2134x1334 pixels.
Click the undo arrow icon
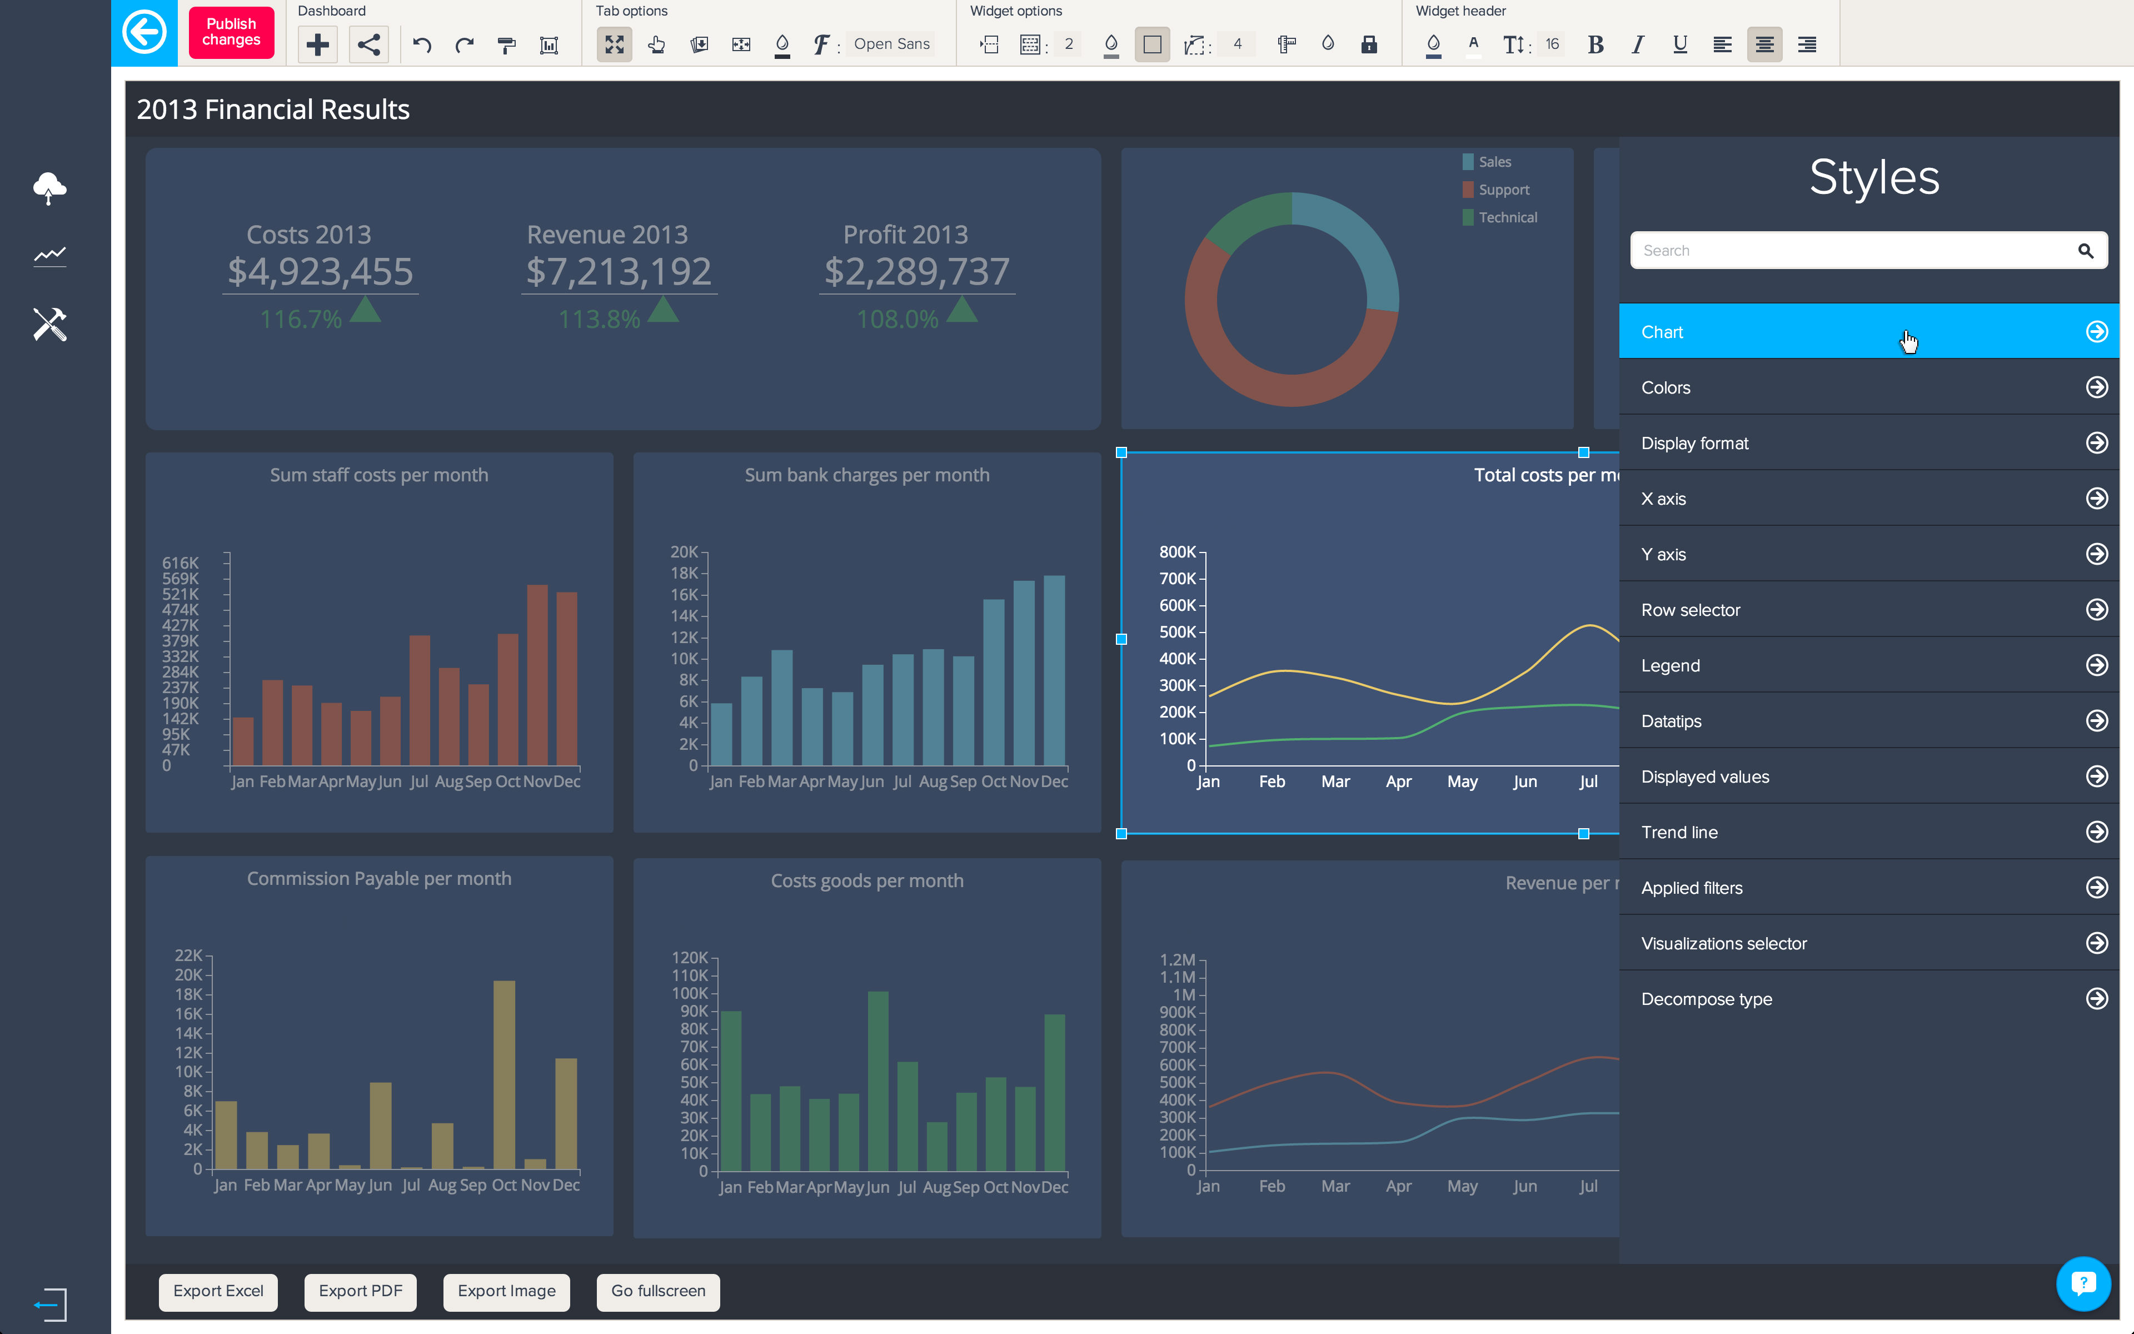tap(422, 44)
